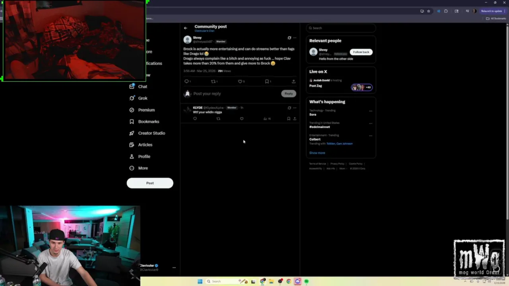Repost KLYDE's comment
Image resolution: width=509 pixels, height=286 pixels.
(x=218, y=118)
